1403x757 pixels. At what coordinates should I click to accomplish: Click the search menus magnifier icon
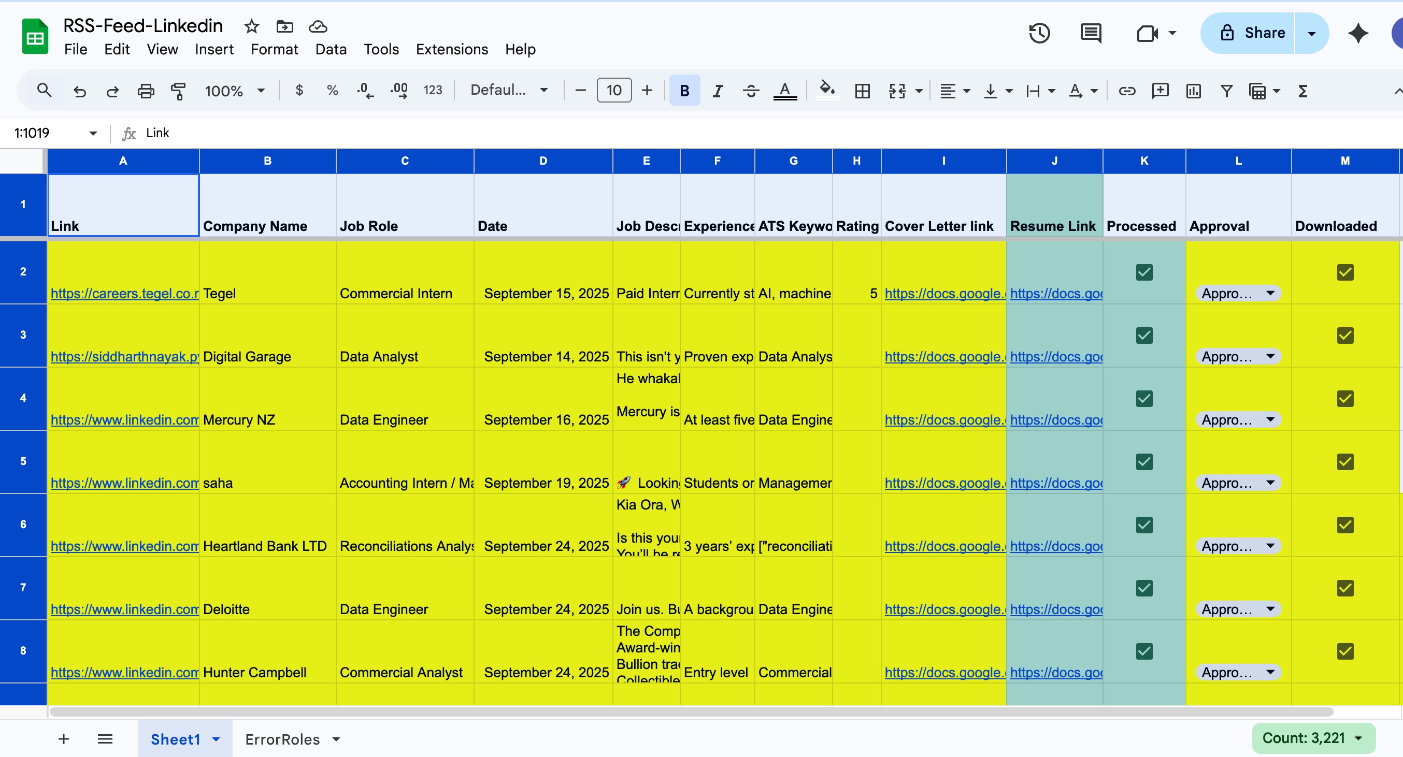click(x=44, y=90)
